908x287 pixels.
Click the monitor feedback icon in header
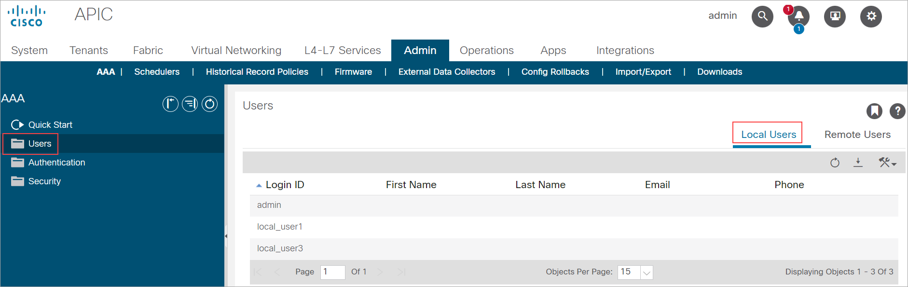coord(835,16)
